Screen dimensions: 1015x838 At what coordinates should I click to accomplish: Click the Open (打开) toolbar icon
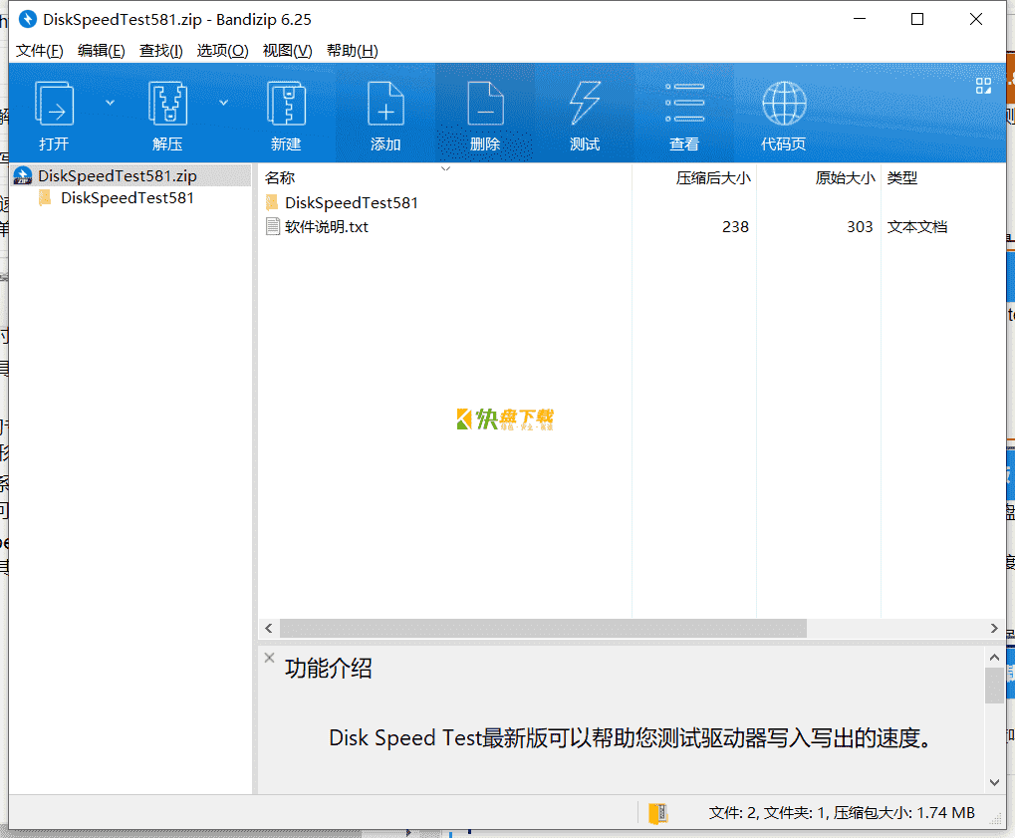54,104
